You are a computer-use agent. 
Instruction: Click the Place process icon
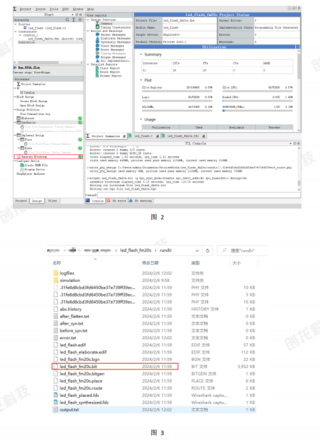click(22, 140)
